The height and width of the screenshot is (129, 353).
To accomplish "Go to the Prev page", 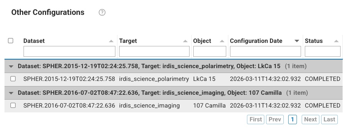I will click(275, 119).
